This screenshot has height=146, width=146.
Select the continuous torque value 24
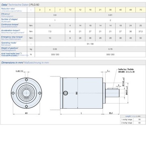pos(131,26)
